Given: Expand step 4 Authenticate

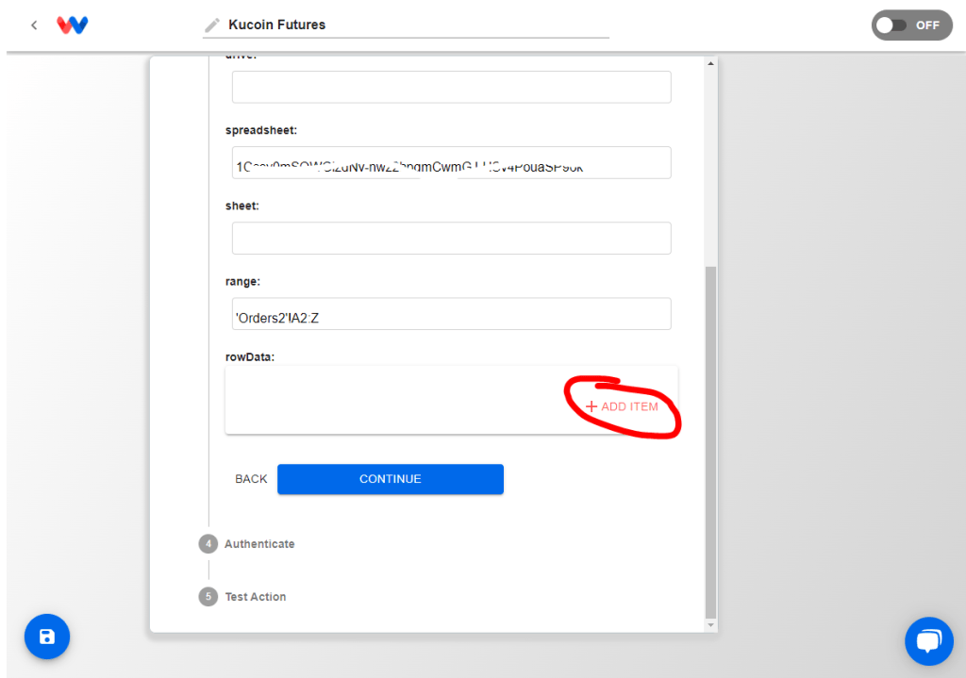Looking at the screenshot, I should tap(258, 544).
